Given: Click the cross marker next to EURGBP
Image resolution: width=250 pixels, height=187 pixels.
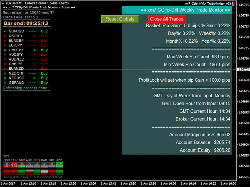Looking at the screenshot, I should click(x=5, y=41).
